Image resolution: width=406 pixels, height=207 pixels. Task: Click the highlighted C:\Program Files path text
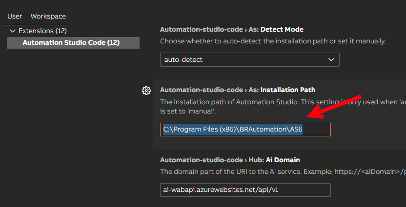[233, 130]
